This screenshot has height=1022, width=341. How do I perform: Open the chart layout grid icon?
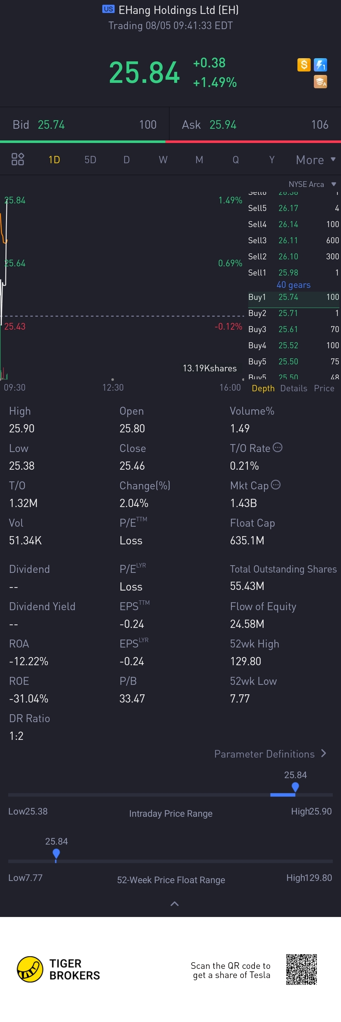pyautogui.click(x=18, y=159)
